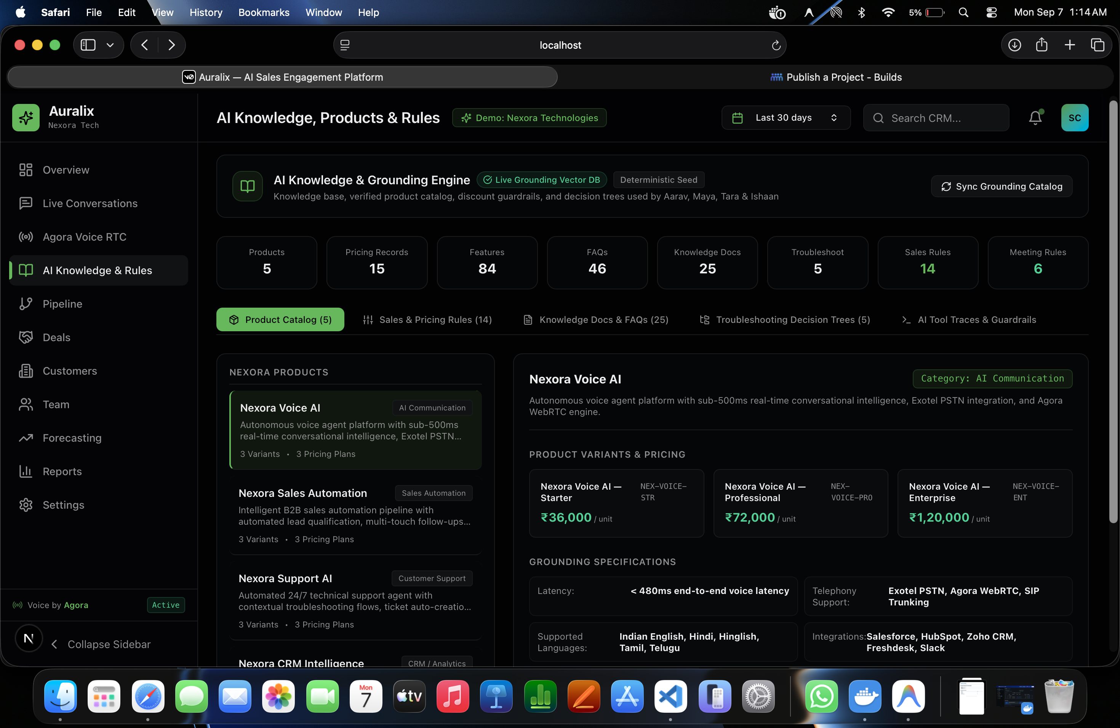Open the Overview sidebar item
Image resolution: width=1120 pixels, height=728 pixels.
click(x=99, y=170)
